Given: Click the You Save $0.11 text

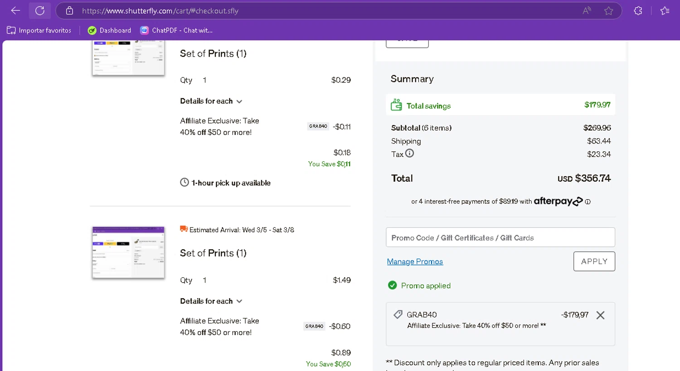Looking at the screenshot, I should tap(330, 164).
